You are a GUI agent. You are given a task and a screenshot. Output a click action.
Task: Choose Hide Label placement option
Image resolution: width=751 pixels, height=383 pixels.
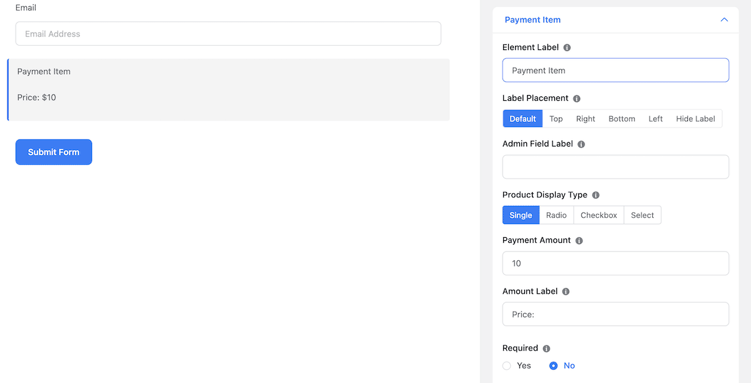695,119
